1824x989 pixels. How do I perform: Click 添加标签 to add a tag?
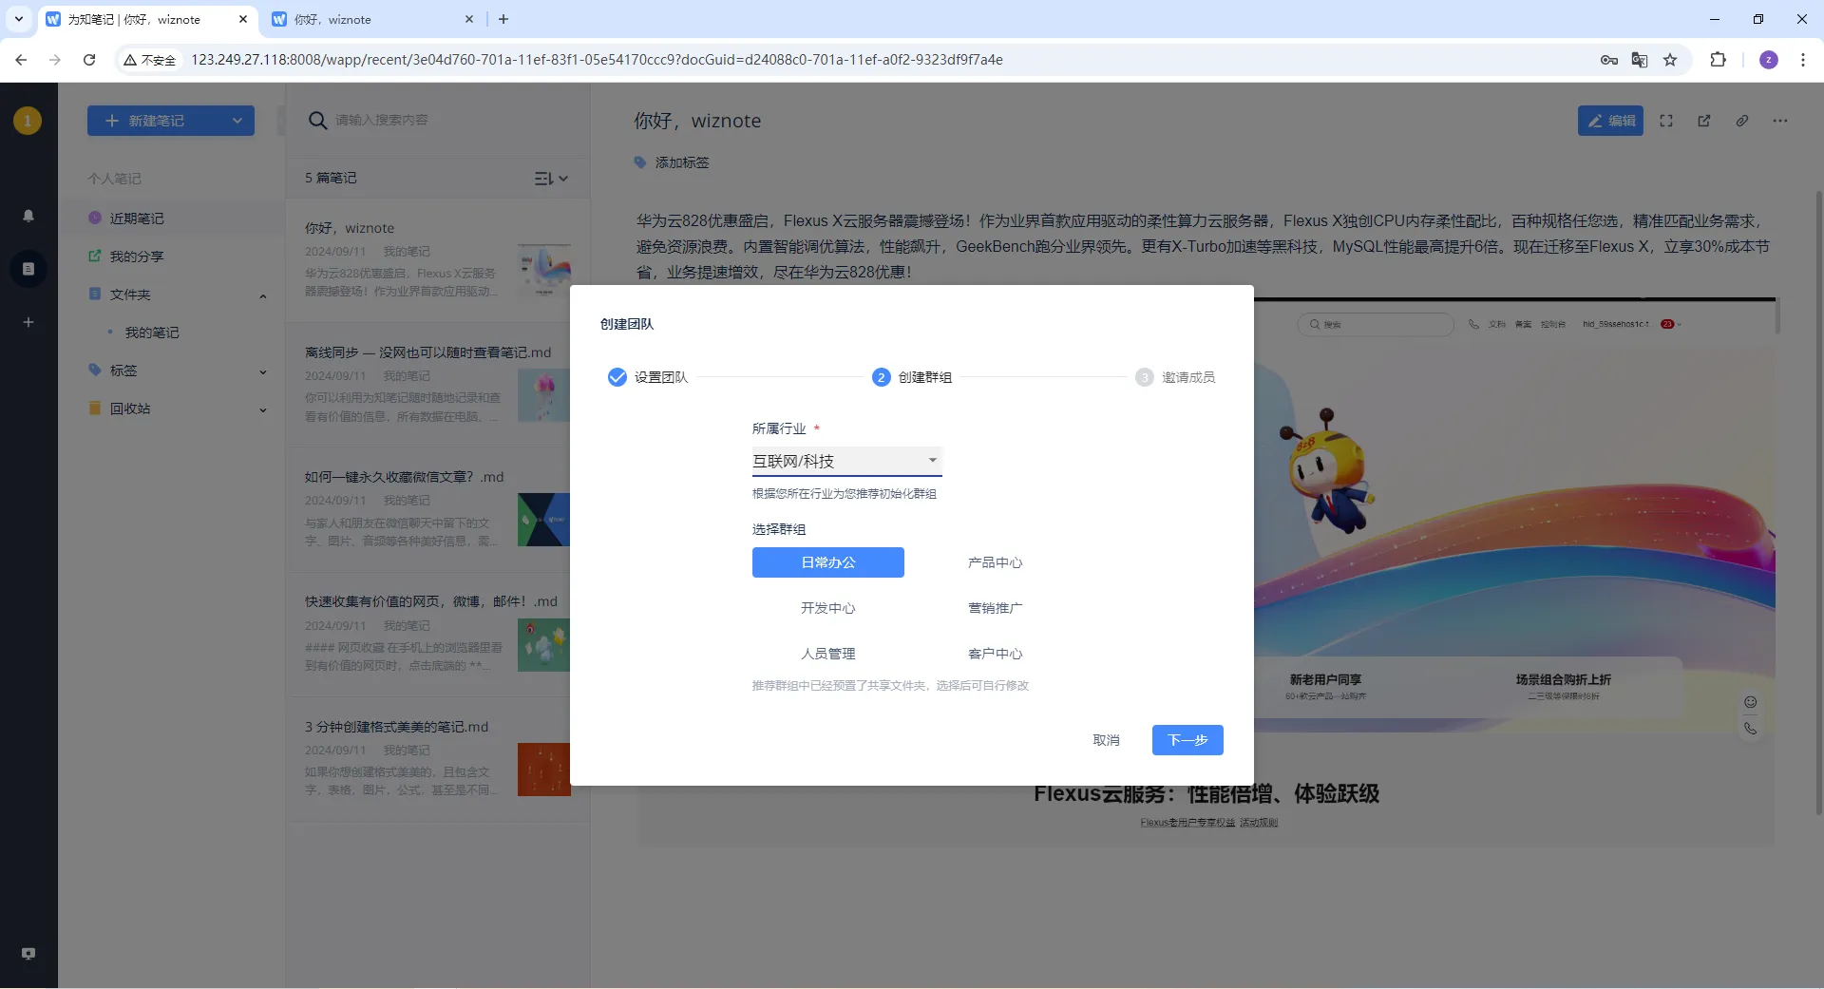(x=682, y=162)
